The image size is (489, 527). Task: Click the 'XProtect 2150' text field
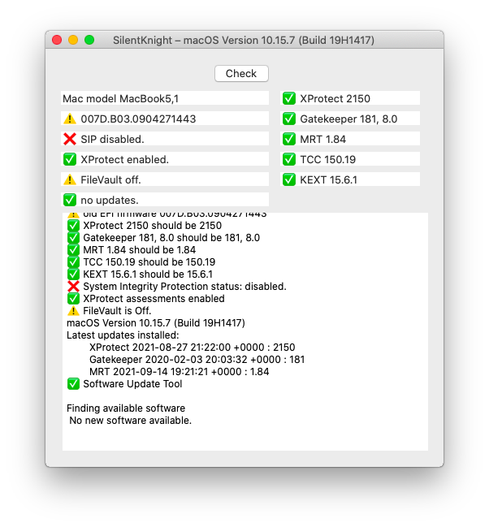(x=350, y=98)
